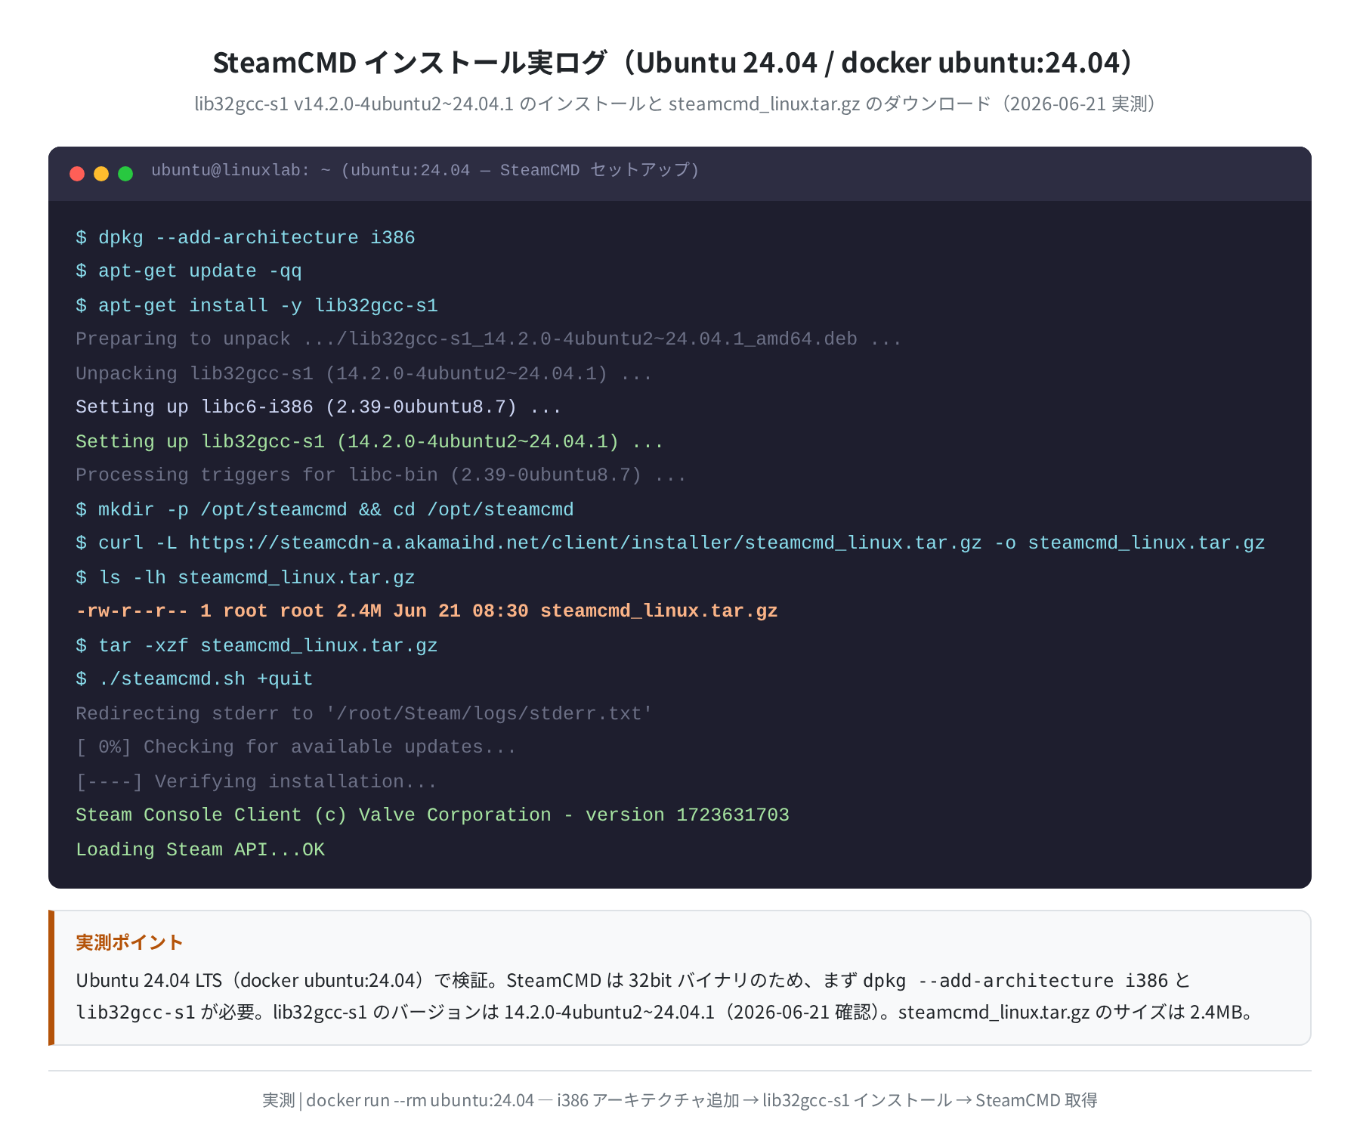Viewport: 1360px width, 1141px height.
Task: Click the red close dot in terminal titlebar
Action: coord(77,174)
